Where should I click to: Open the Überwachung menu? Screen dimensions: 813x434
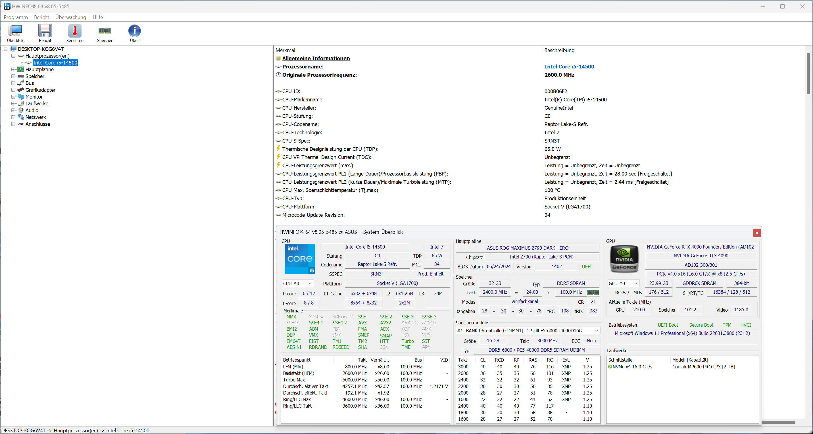[71, 17]
